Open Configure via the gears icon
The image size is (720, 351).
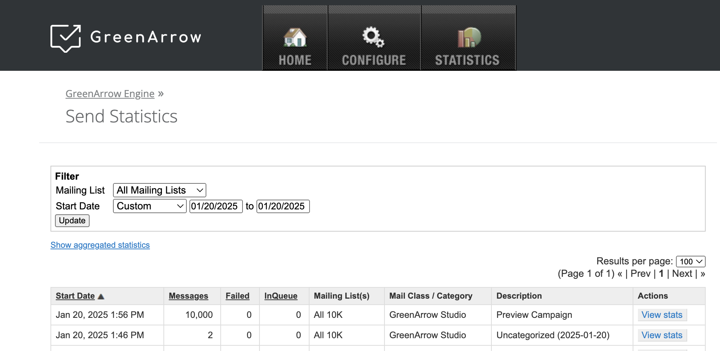pos(373,37)
